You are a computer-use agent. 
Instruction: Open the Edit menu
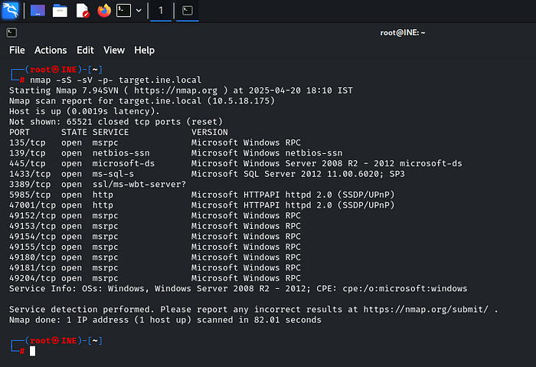[x=85, y=51]
